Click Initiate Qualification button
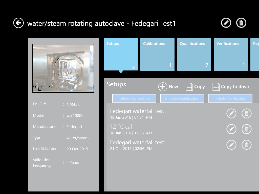The height and width of the screenshot is (194, 259). (182, 98)
